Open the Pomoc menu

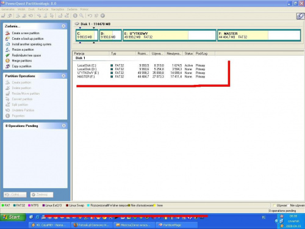click(84, 9)
